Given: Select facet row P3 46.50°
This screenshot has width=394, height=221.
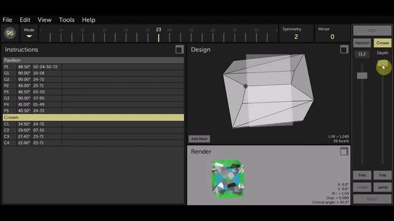Looking at the screenshot, I should [93, 92].
